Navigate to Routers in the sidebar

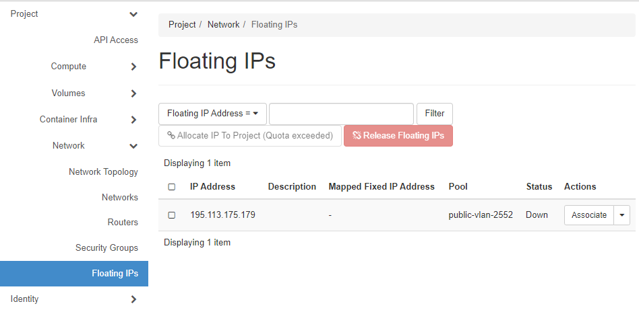click(123, 223)
